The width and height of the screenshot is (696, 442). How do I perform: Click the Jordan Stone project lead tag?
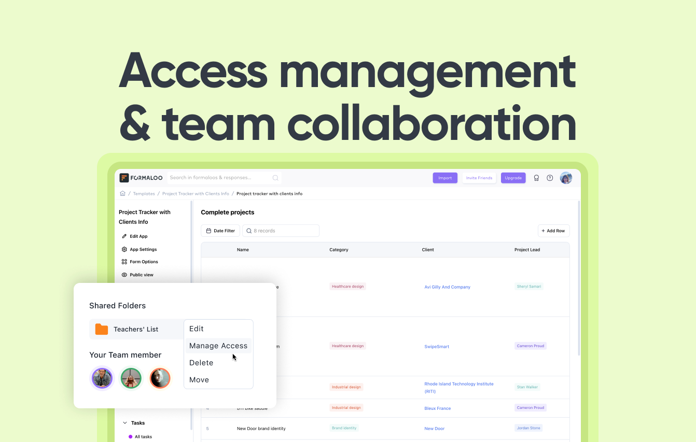[x=528, y=428]
